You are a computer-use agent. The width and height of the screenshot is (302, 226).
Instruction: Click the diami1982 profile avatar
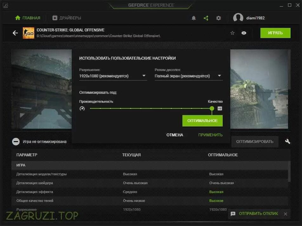[x=238, y=18]
